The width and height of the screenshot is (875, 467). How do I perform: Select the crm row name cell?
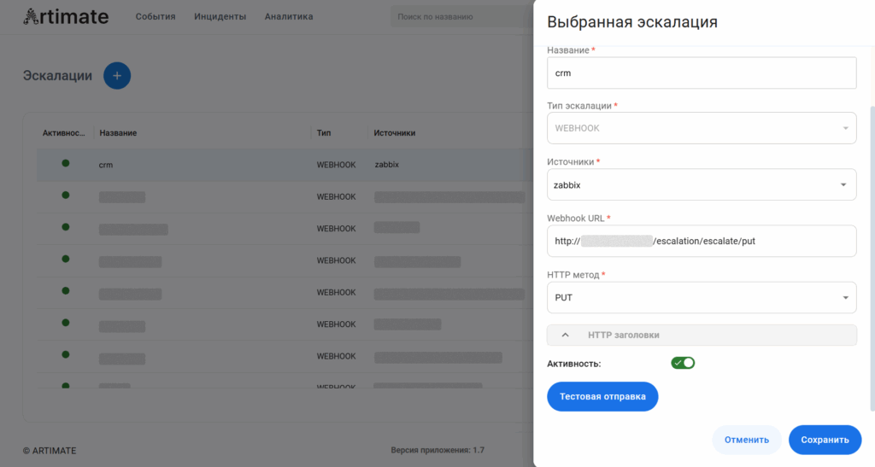pyautogui.click(x=105, y=165)
